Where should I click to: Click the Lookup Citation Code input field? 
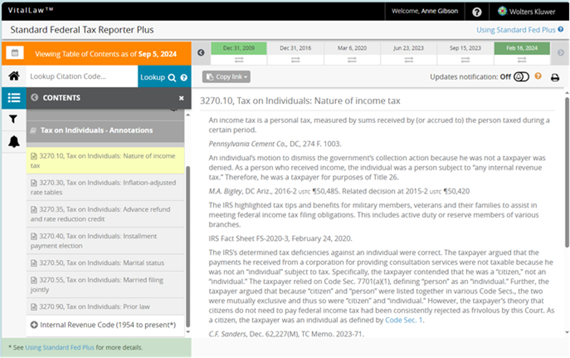coord(82,77)
